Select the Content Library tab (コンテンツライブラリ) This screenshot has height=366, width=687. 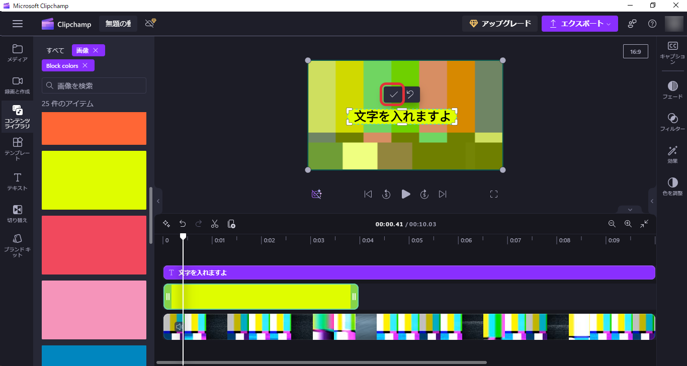(x=17, y=117)
